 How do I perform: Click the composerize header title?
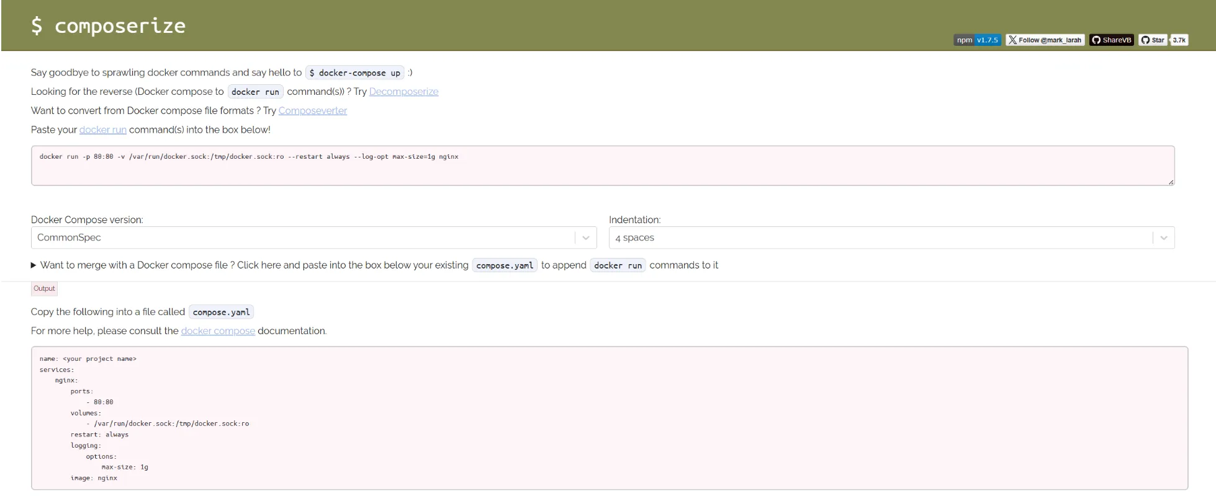click(x=109, y=26)
